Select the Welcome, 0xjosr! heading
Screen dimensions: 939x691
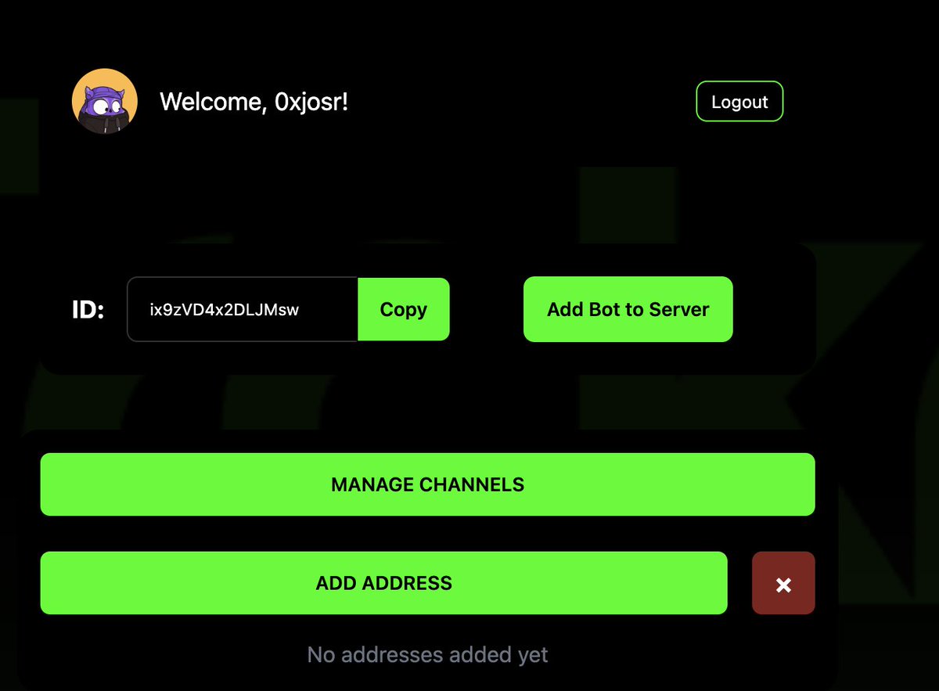254,101
